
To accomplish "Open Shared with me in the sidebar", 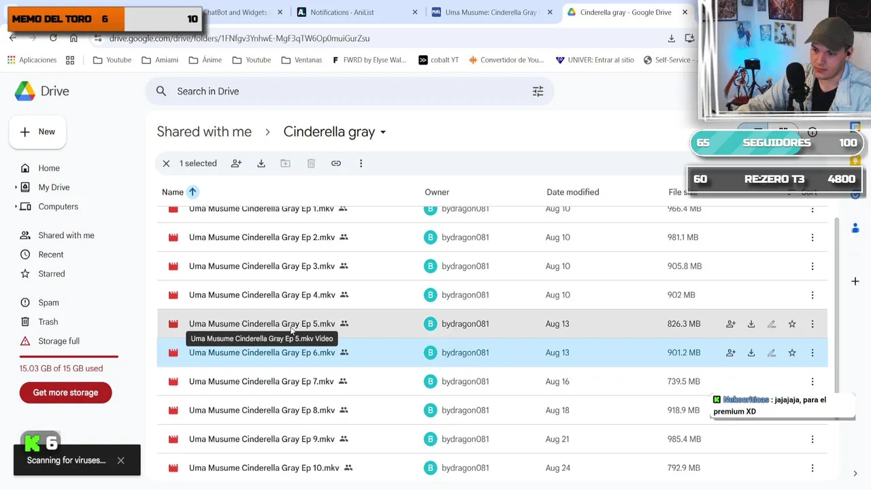I will (x=66, y=235).
